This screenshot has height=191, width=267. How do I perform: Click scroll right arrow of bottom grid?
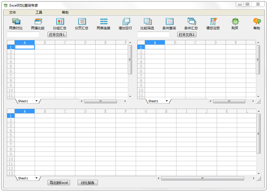coord(254,178)
